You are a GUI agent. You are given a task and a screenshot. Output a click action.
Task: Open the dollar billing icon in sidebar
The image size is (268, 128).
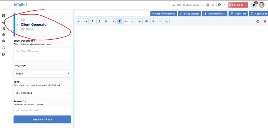pos(3,54)
